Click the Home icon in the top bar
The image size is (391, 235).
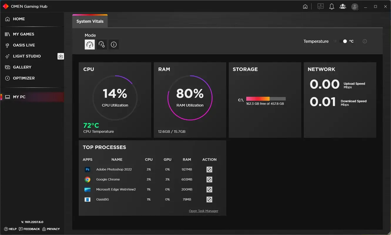click(305, 6)
